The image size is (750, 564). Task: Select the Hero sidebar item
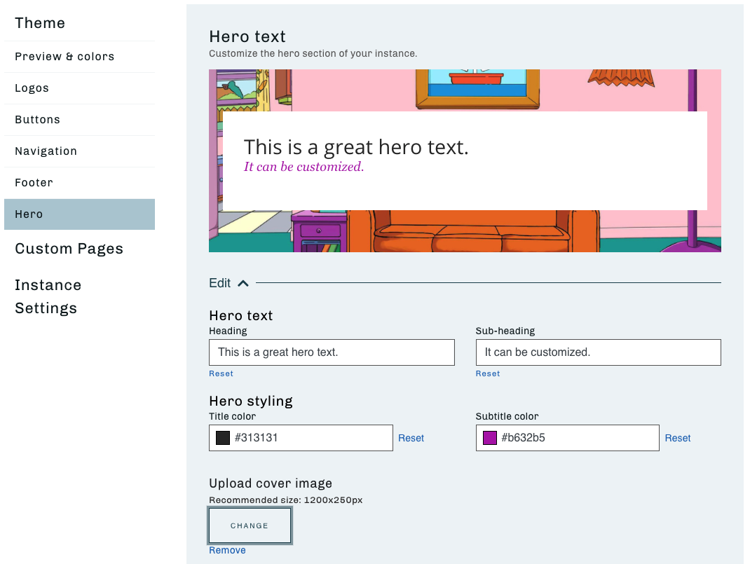[79, 214]
